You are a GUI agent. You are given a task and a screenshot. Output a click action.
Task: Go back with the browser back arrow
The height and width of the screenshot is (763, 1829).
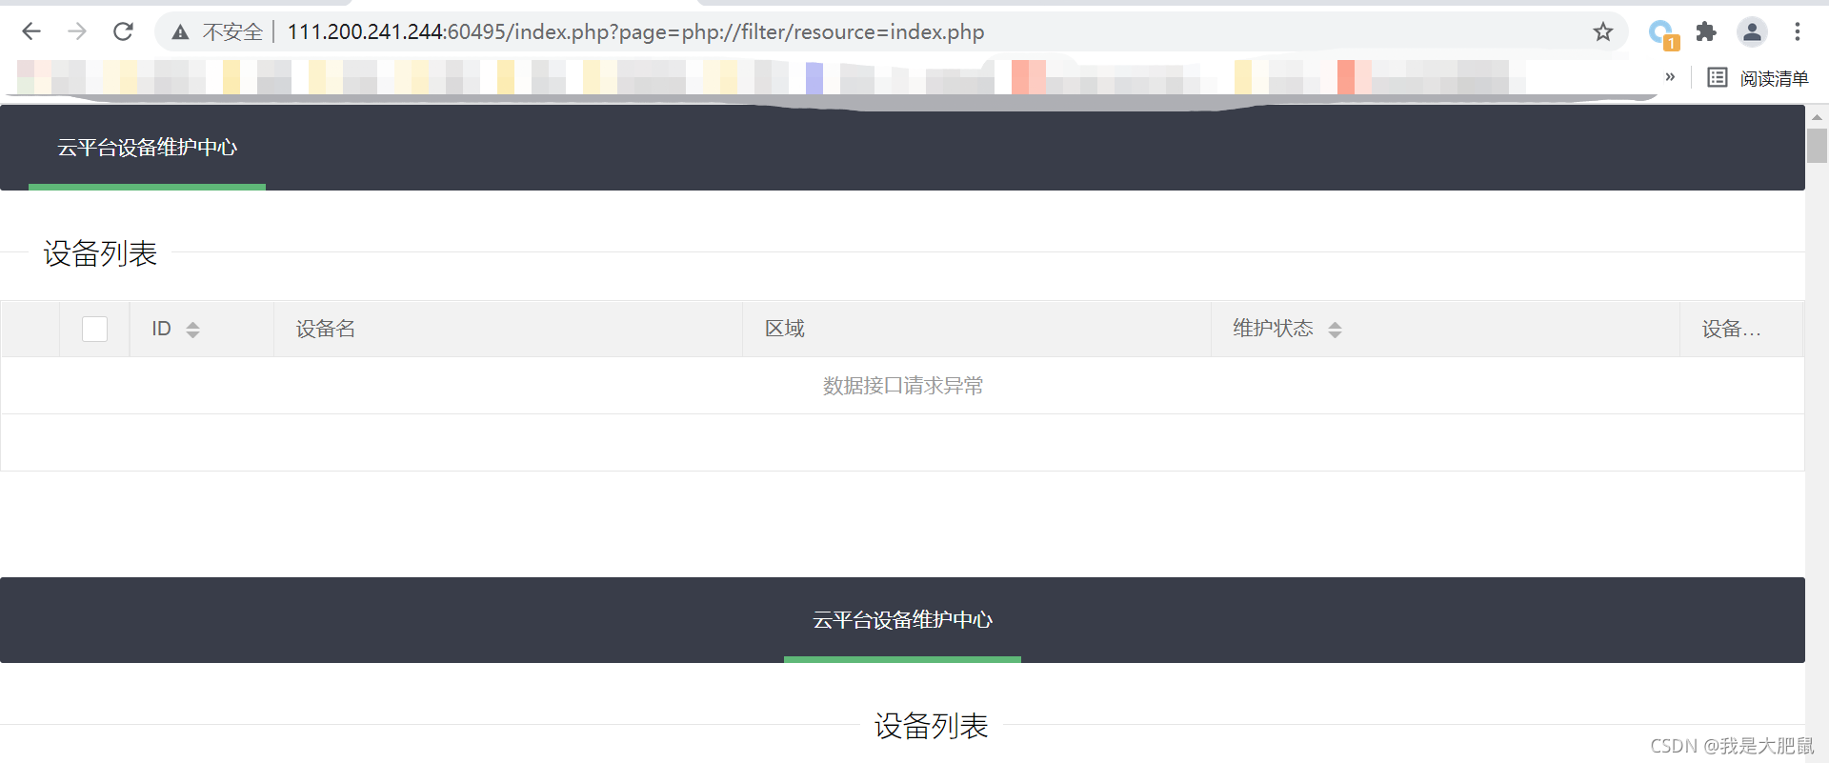[31, 31]
